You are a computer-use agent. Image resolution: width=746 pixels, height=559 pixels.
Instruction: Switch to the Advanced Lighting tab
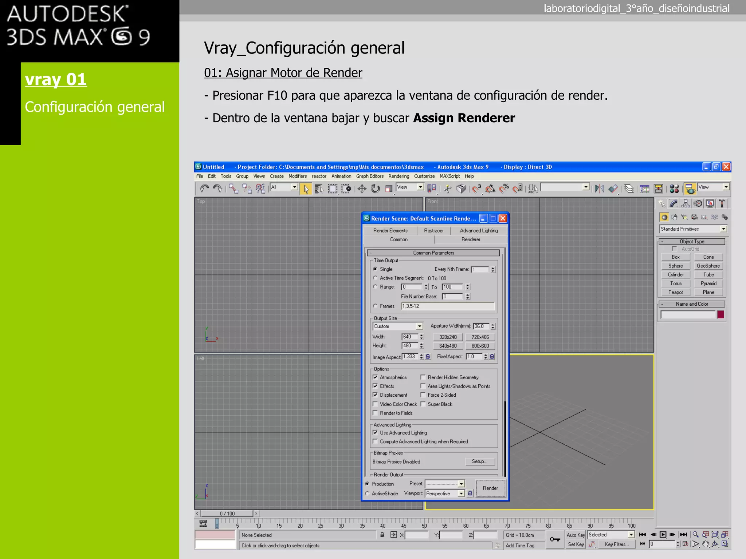click(x=479, y=230)
